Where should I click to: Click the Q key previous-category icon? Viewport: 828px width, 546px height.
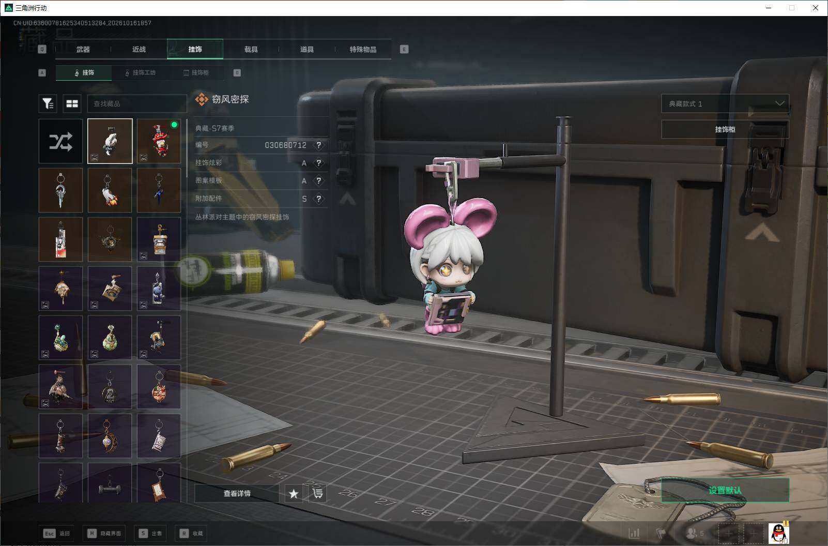click(42, 49)
